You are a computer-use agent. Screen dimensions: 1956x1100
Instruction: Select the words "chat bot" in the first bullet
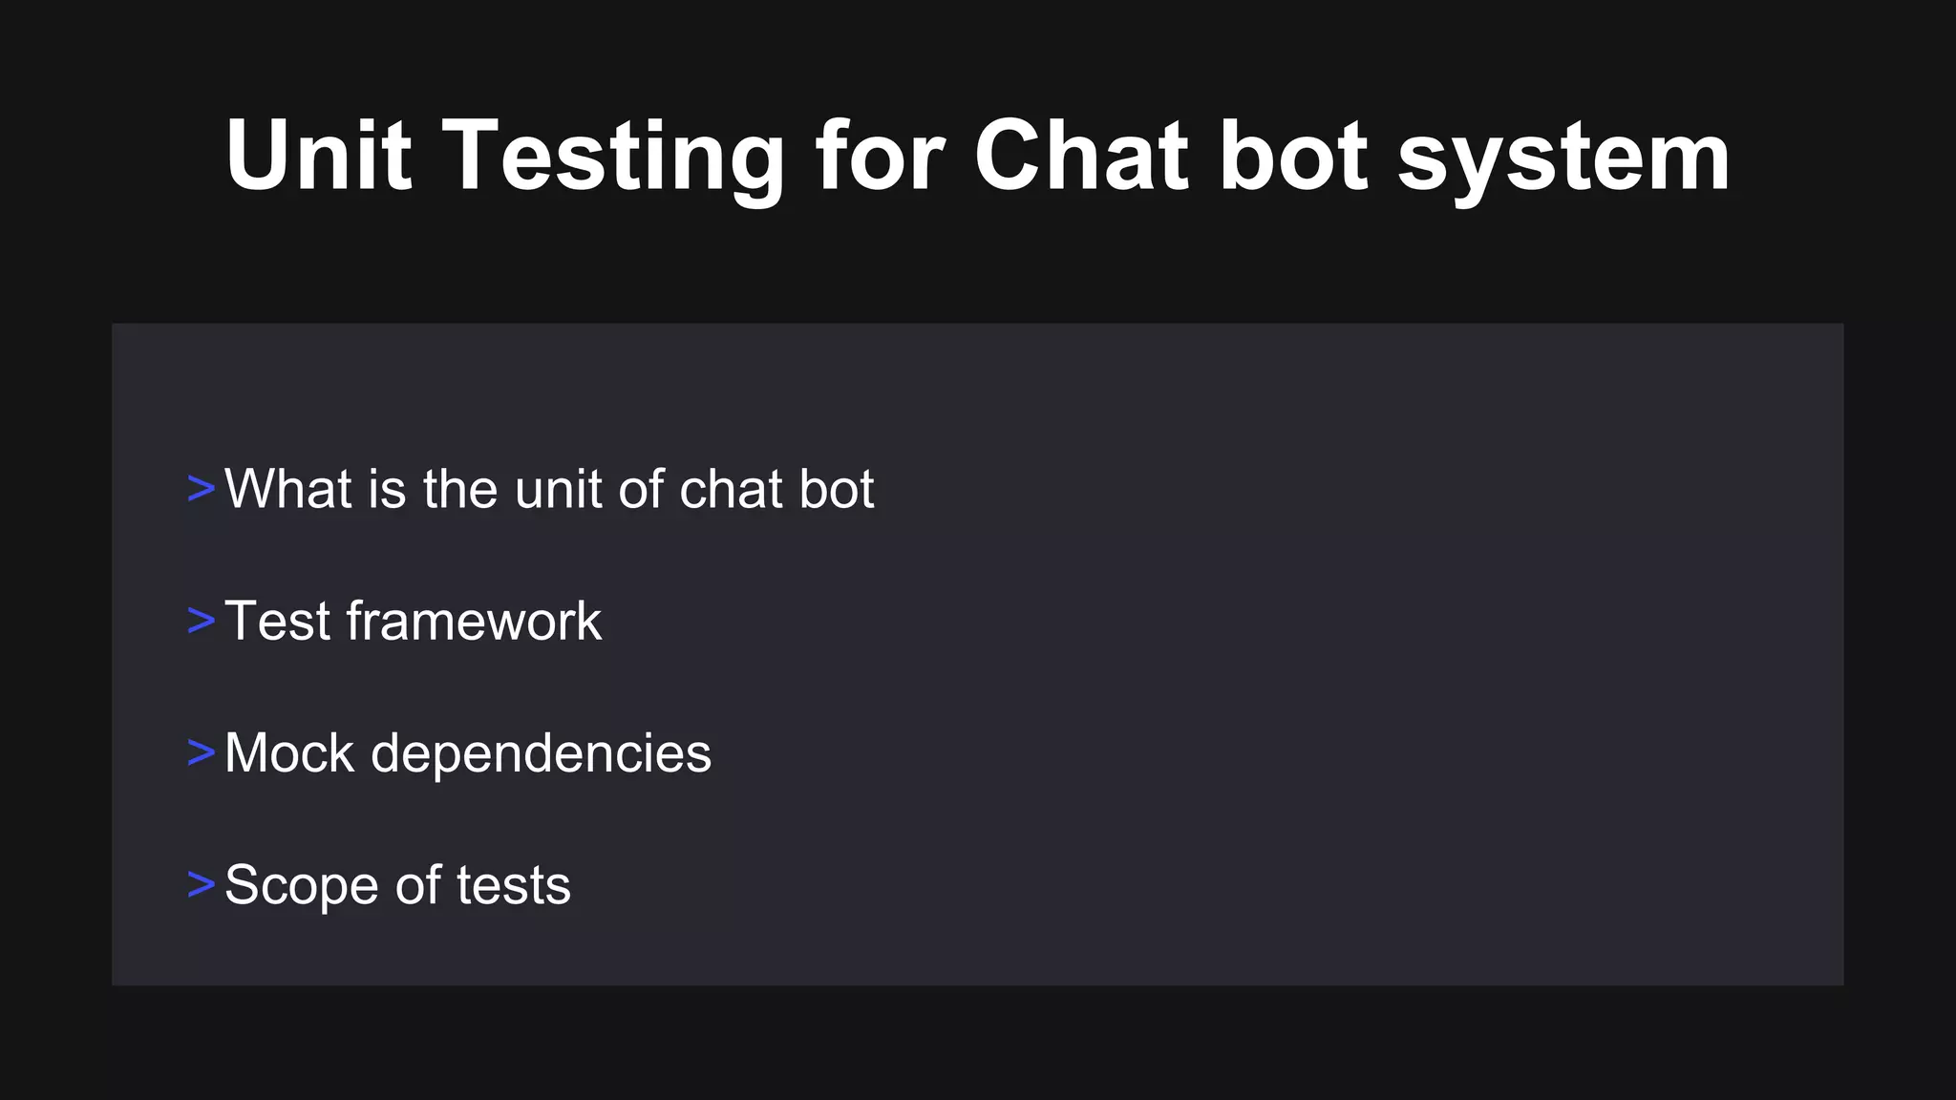(776, 489)
